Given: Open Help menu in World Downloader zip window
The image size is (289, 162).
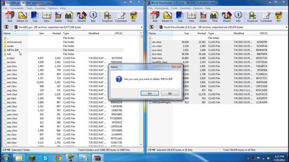Looking at the screenshot, I should 208,8.
